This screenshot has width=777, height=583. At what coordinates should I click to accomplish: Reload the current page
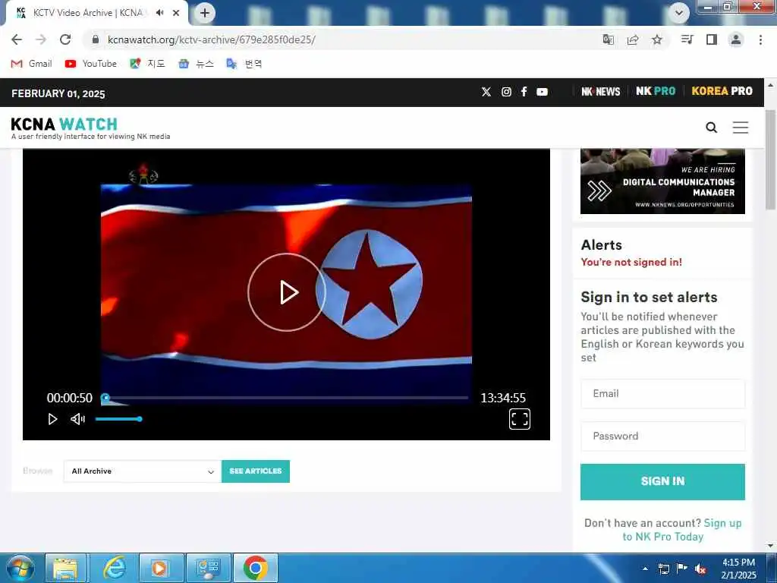(65, 39)
